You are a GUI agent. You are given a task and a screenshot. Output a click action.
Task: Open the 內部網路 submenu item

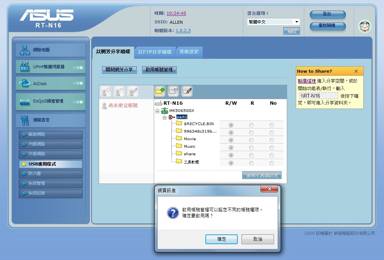[x=51, y=144]
